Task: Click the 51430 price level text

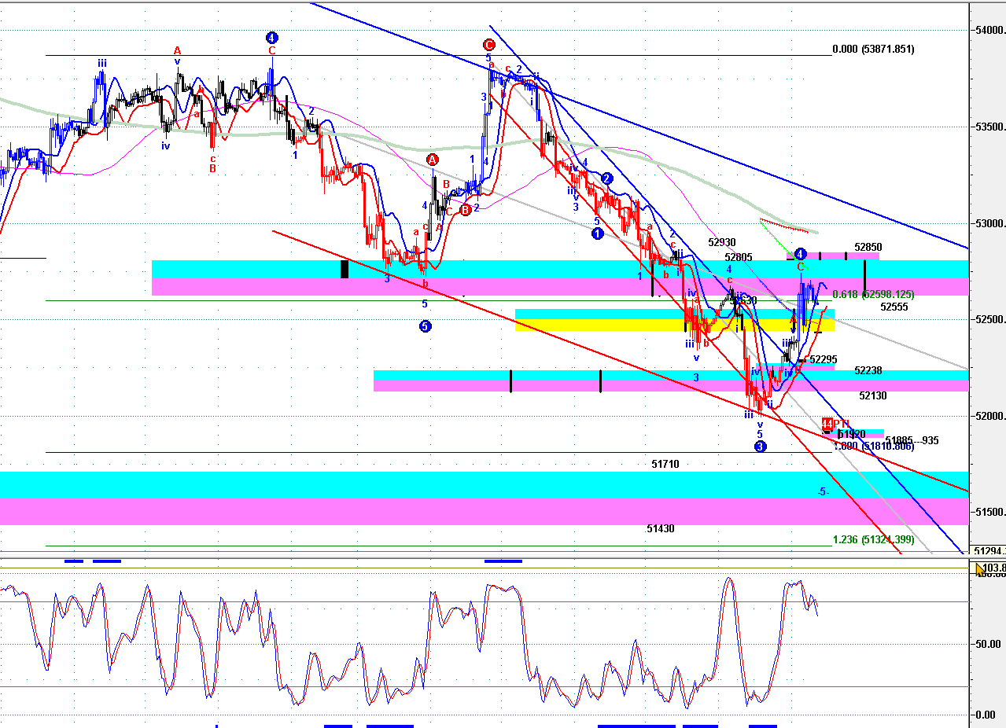Action: (661, 529)
